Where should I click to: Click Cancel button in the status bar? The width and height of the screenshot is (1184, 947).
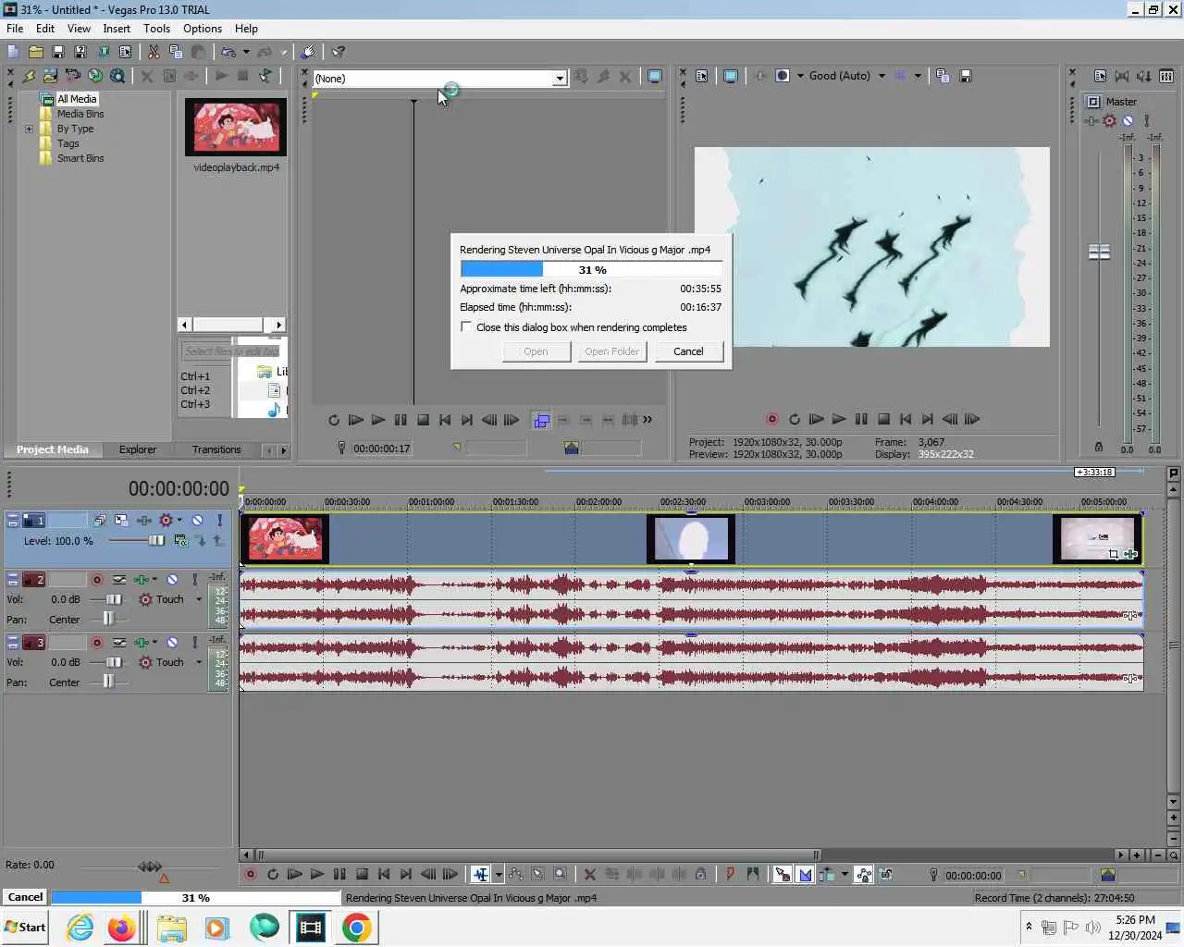25,897
